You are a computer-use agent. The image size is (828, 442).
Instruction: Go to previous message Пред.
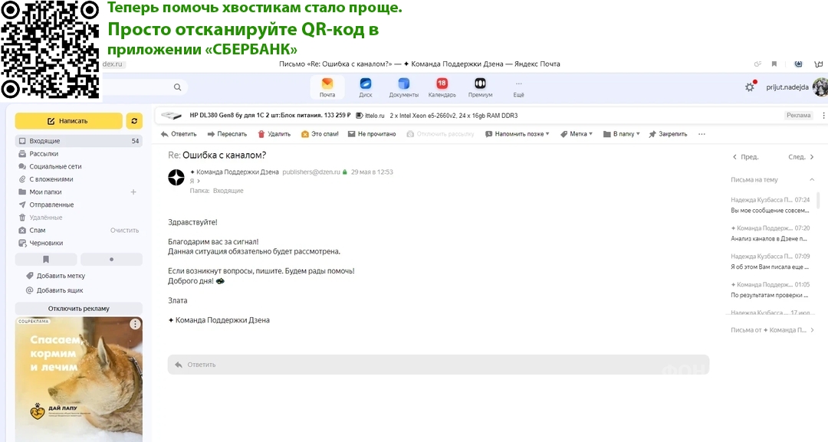[746, 156]
